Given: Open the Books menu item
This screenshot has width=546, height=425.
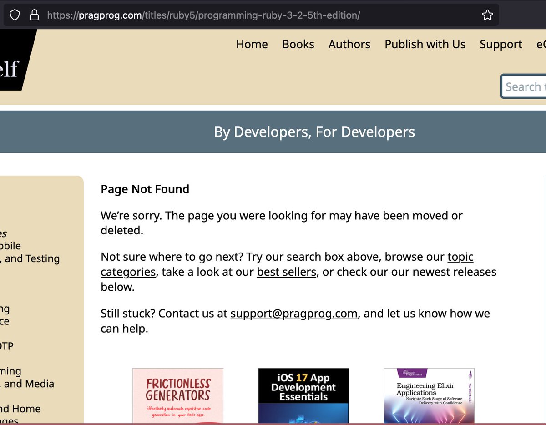Looking at the screenshot, I should point(298,44).
